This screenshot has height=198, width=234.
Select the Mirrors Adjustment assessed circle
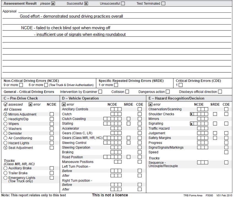tap(6, 114)
